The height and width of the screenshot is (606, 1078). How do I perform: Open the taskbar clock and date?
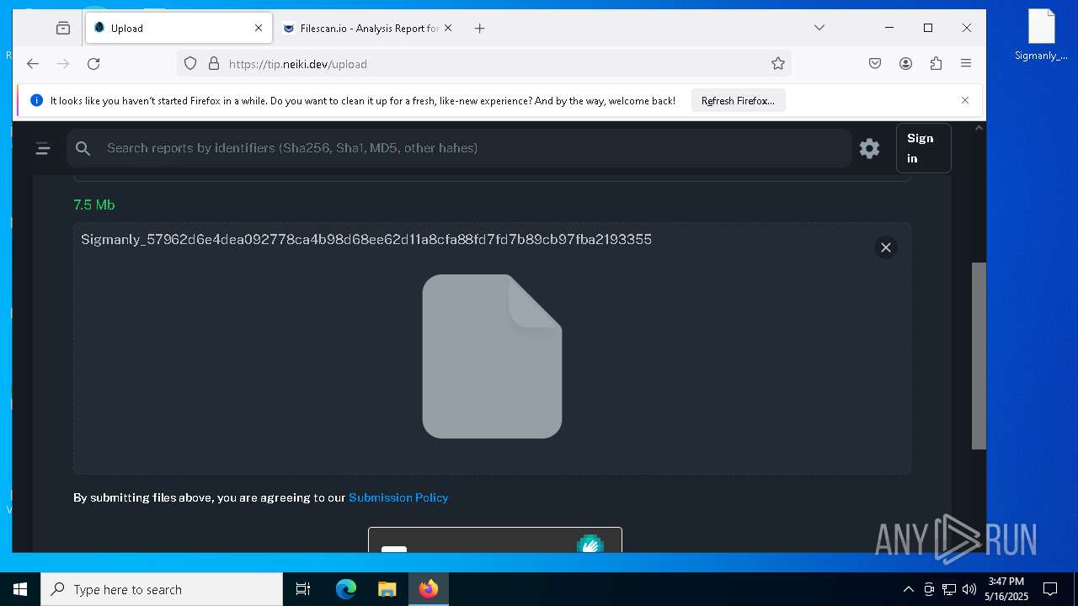coord(1006,589)
